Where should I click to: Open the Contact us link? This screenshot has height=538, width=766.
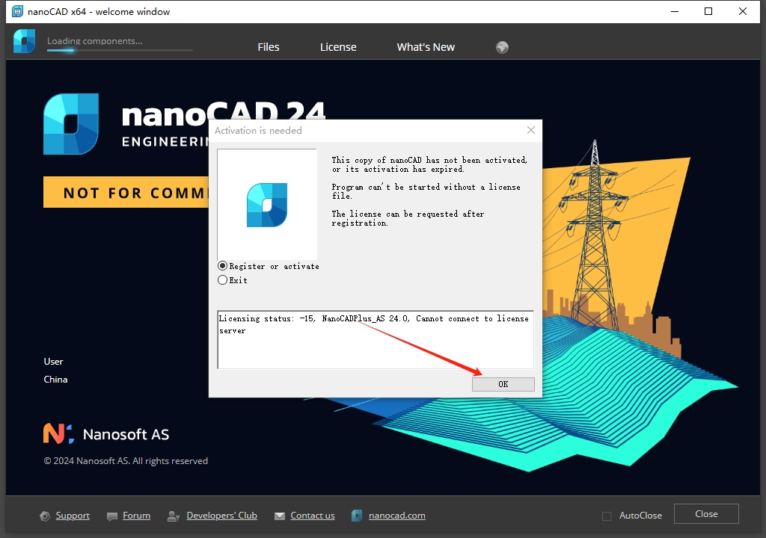(313, 516)
